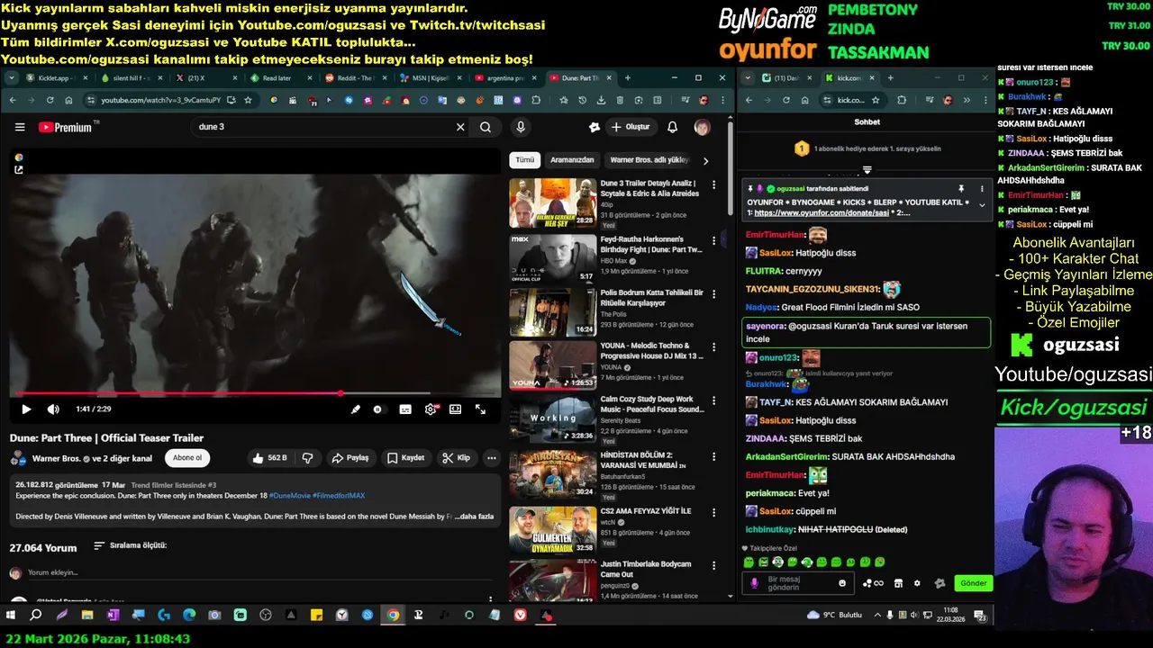1153x648 pixels.
Task: Open emoji picker in chat input
Action: point(842,583)
